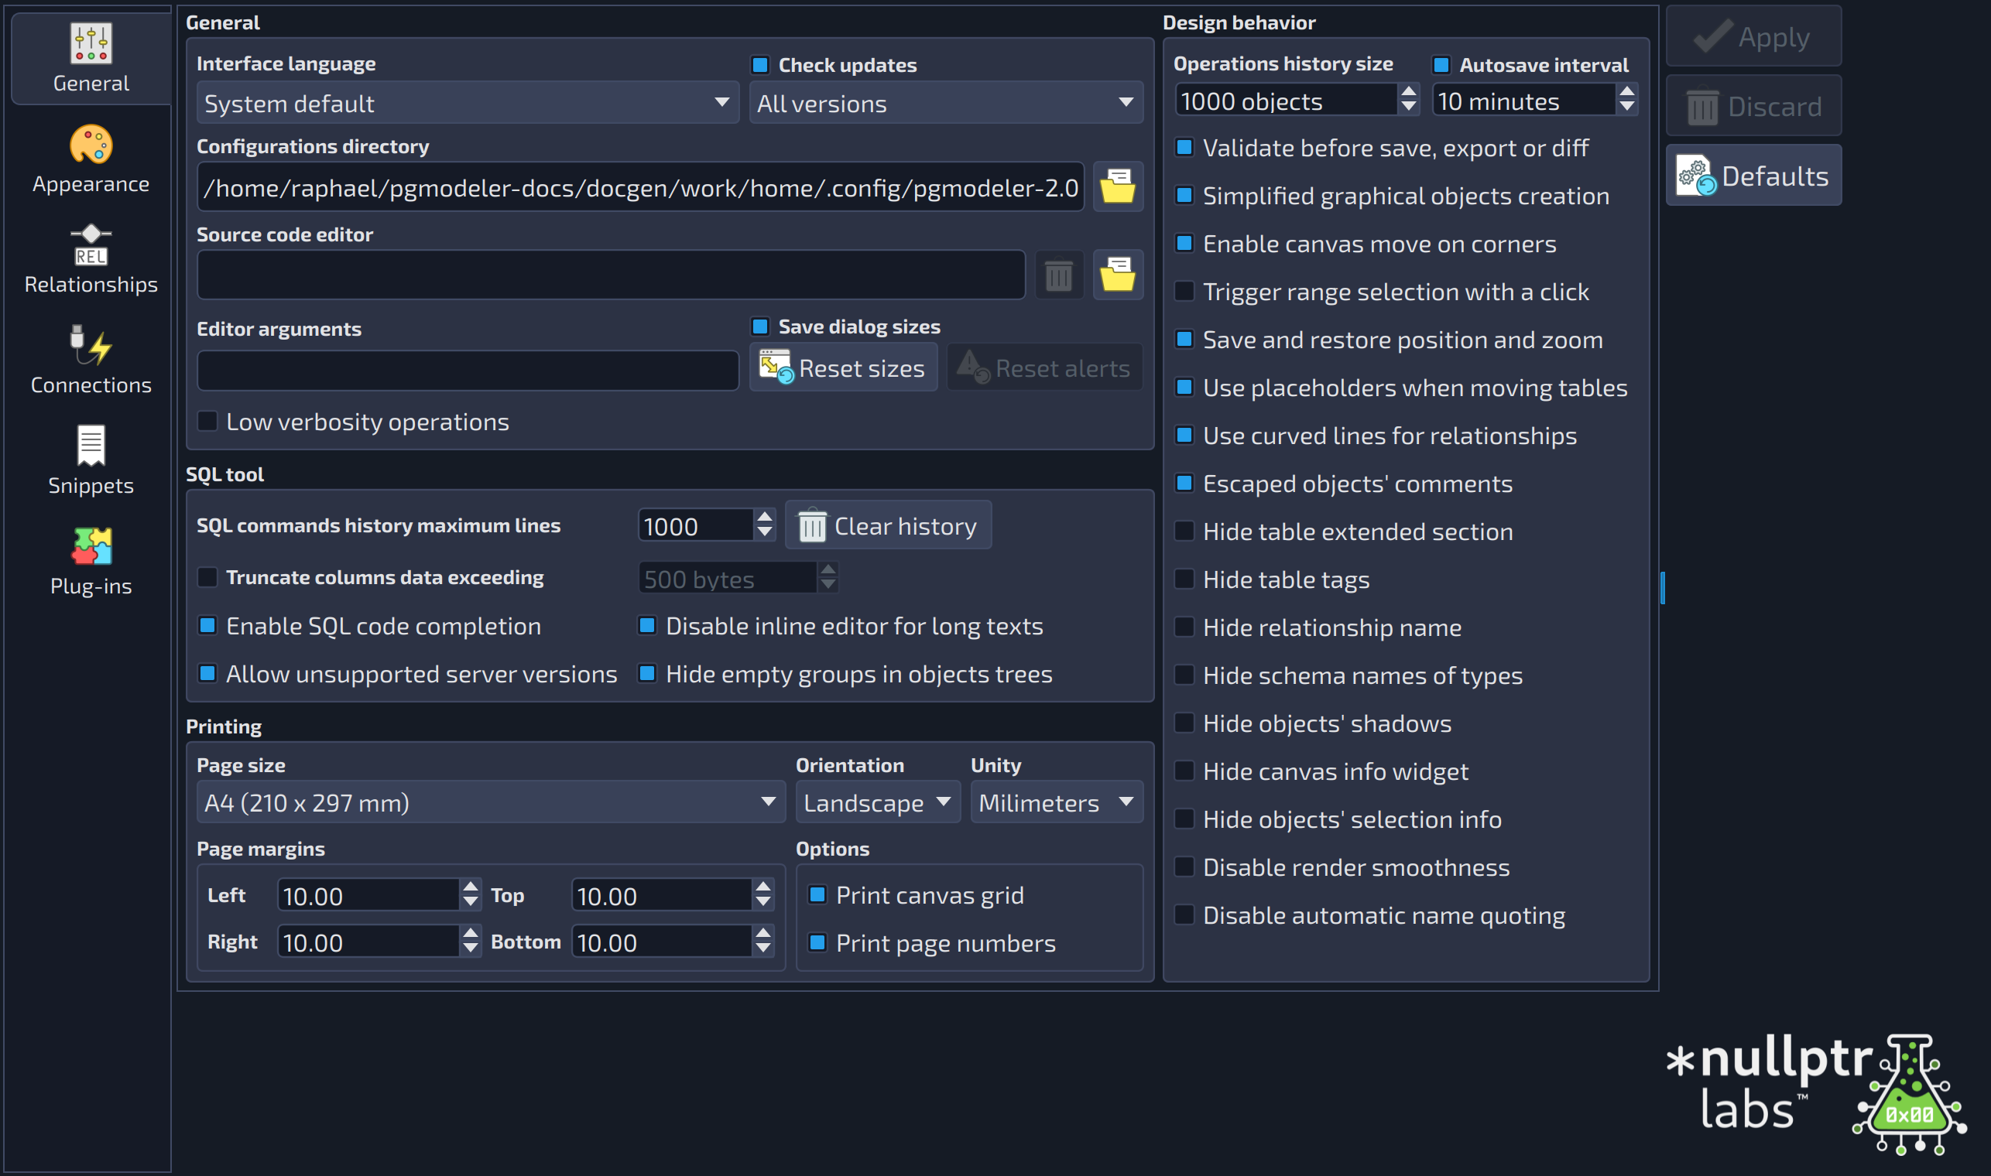The image size is (1991, 1176).
Task: Open the Connections settings section
Action: click(91, 361)
